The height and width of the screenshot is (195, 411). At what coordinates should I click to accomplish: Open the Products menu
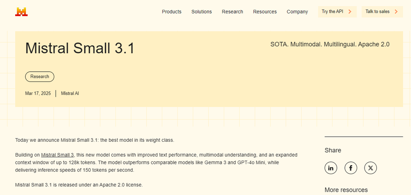pyautogui.click(x=172, y=12)
